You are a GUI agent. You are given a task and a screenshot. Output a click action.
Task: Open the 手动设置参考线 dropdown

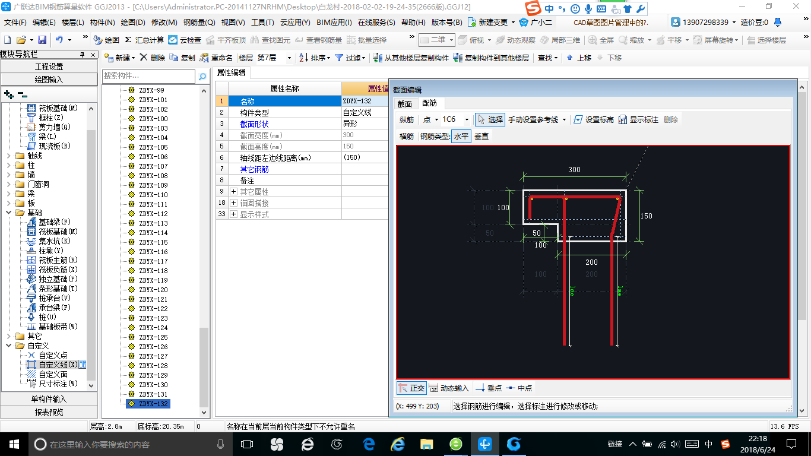pos(564,119)
